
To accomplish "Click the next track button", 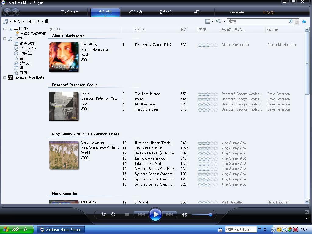I will click(x=169, y=214).
